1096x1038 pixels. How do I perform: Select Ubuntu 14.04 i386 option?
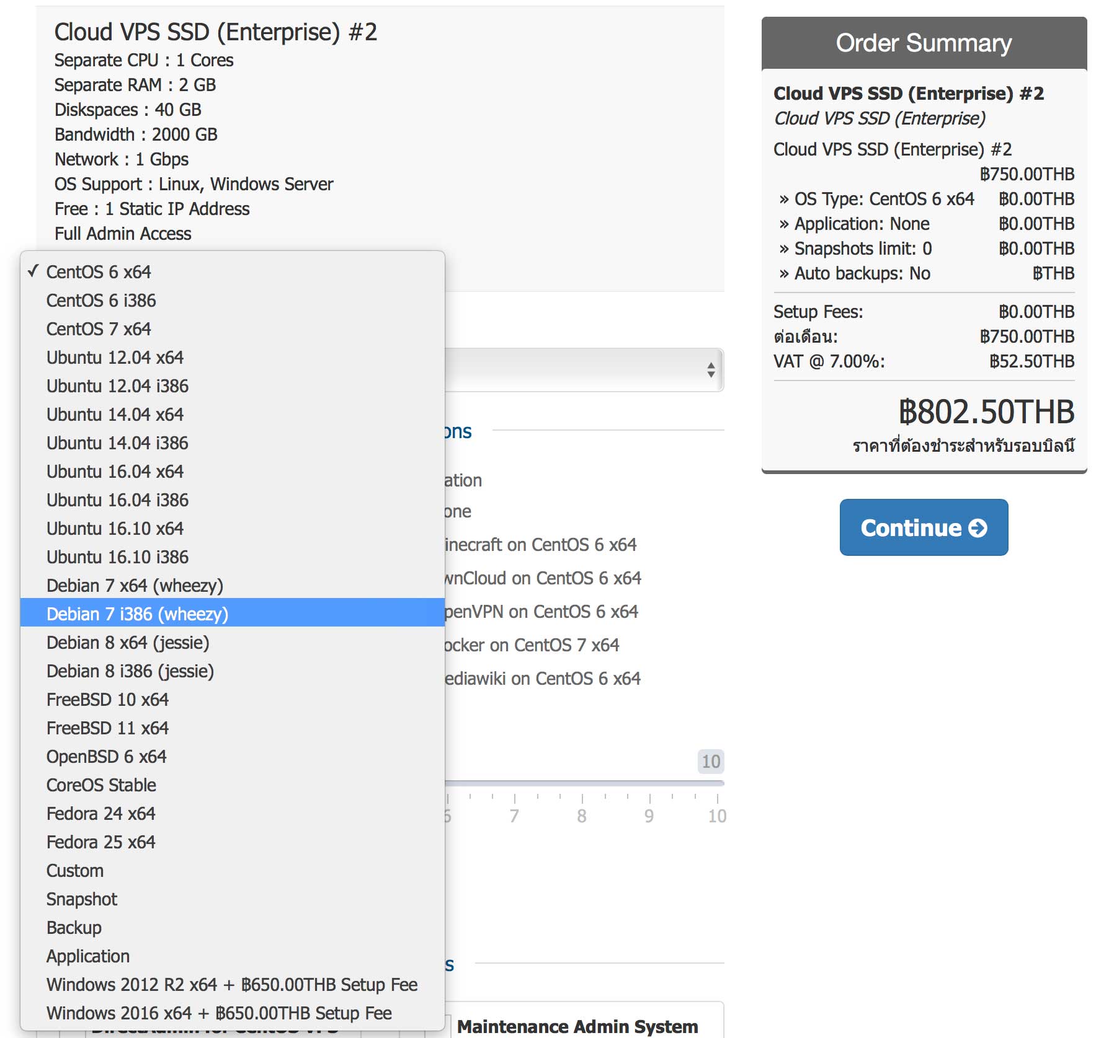[x=117, y=443]
